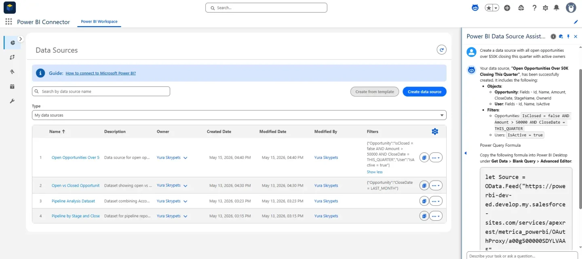
Task: Open the Notifications bell
Action: [x=557, y=8]
